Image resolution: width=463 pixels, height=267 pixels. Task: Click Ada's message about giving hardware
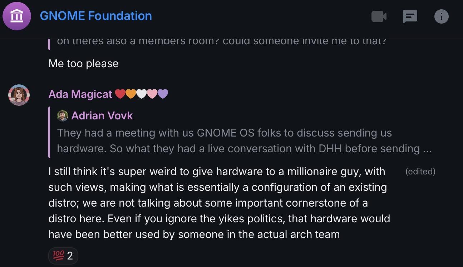(219, 203)
